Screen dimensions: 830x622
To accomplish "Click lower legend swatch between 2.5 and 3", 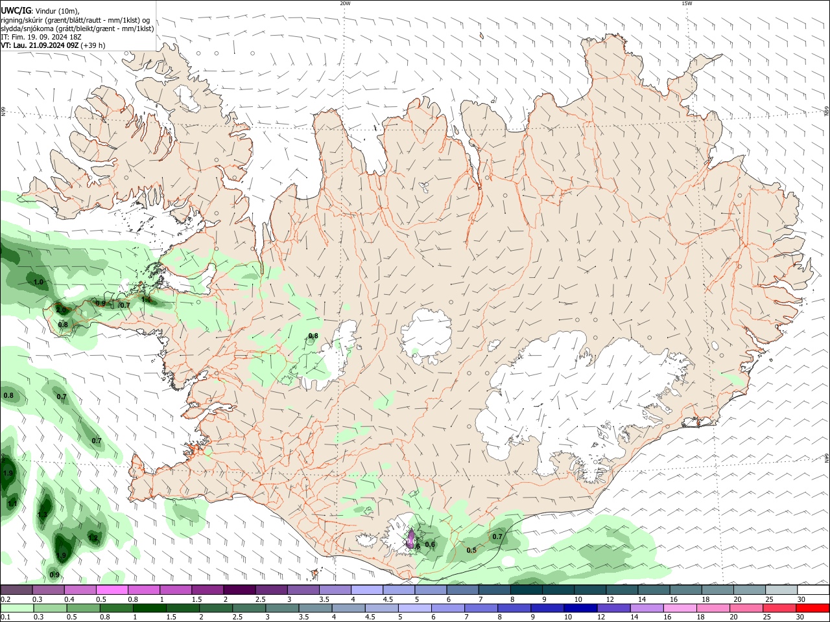I will coord(249,608).
